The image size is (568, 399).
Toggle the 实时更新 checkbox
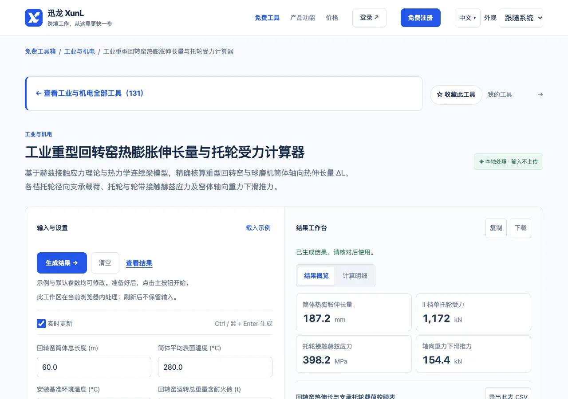(41, 324)
